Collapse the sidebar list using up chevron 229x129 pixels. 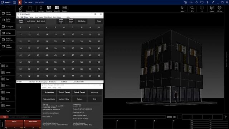click(x=8, y=7)
